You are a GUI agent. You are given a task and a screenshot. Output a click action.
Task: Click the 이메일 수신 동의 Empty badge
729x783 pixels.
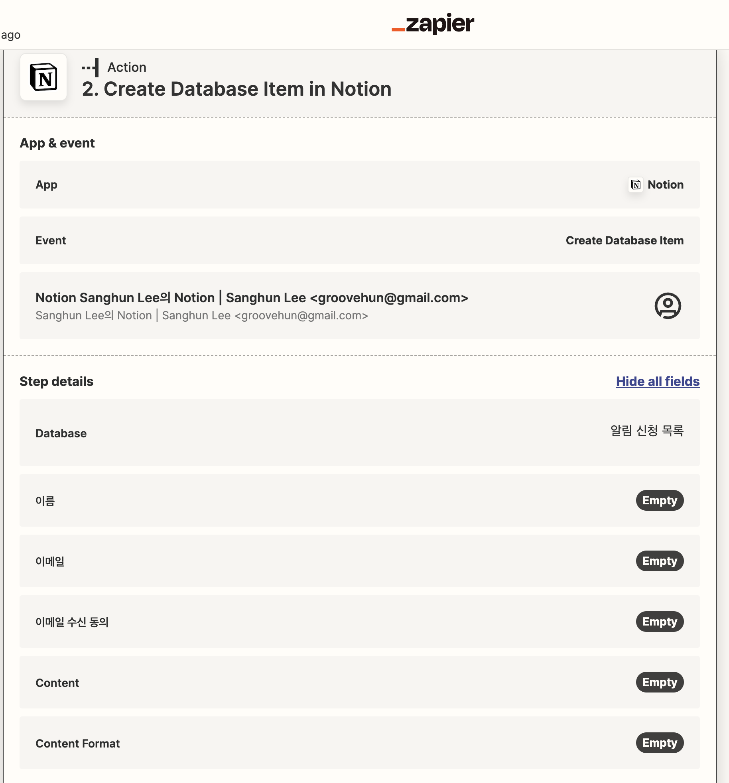(660, 622)
